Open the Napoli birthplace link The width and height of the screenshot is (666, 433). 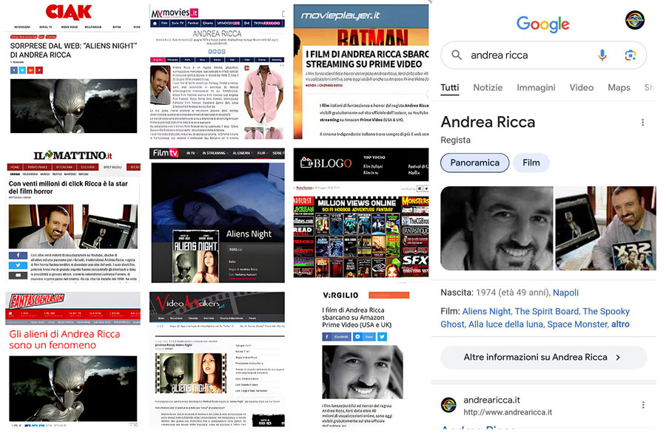click(565, 293)
